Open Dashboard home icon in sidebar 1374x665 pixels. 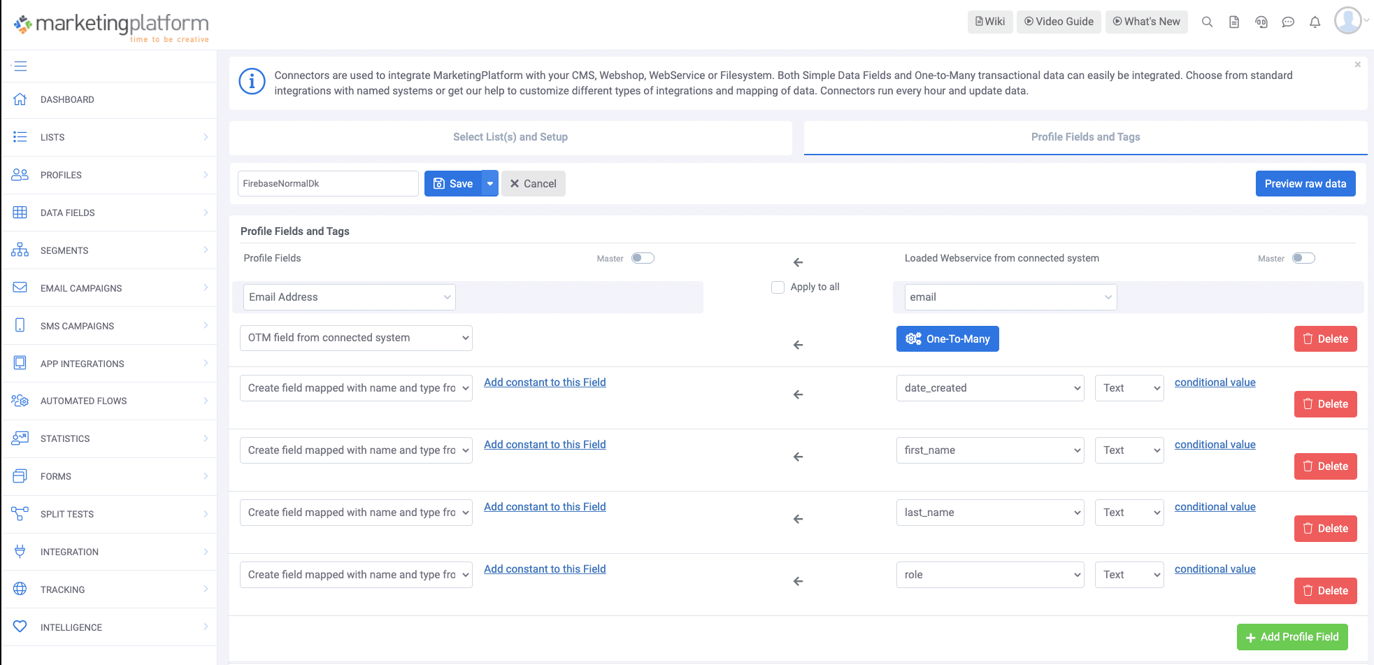[x=20, y=99]
